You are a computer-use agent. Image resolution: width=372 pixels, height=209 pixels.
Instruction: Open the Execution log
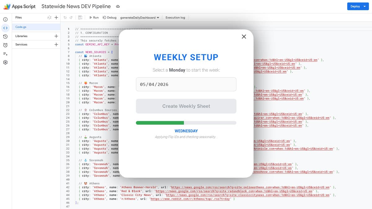pyautogui.click(x=175, y=18)
